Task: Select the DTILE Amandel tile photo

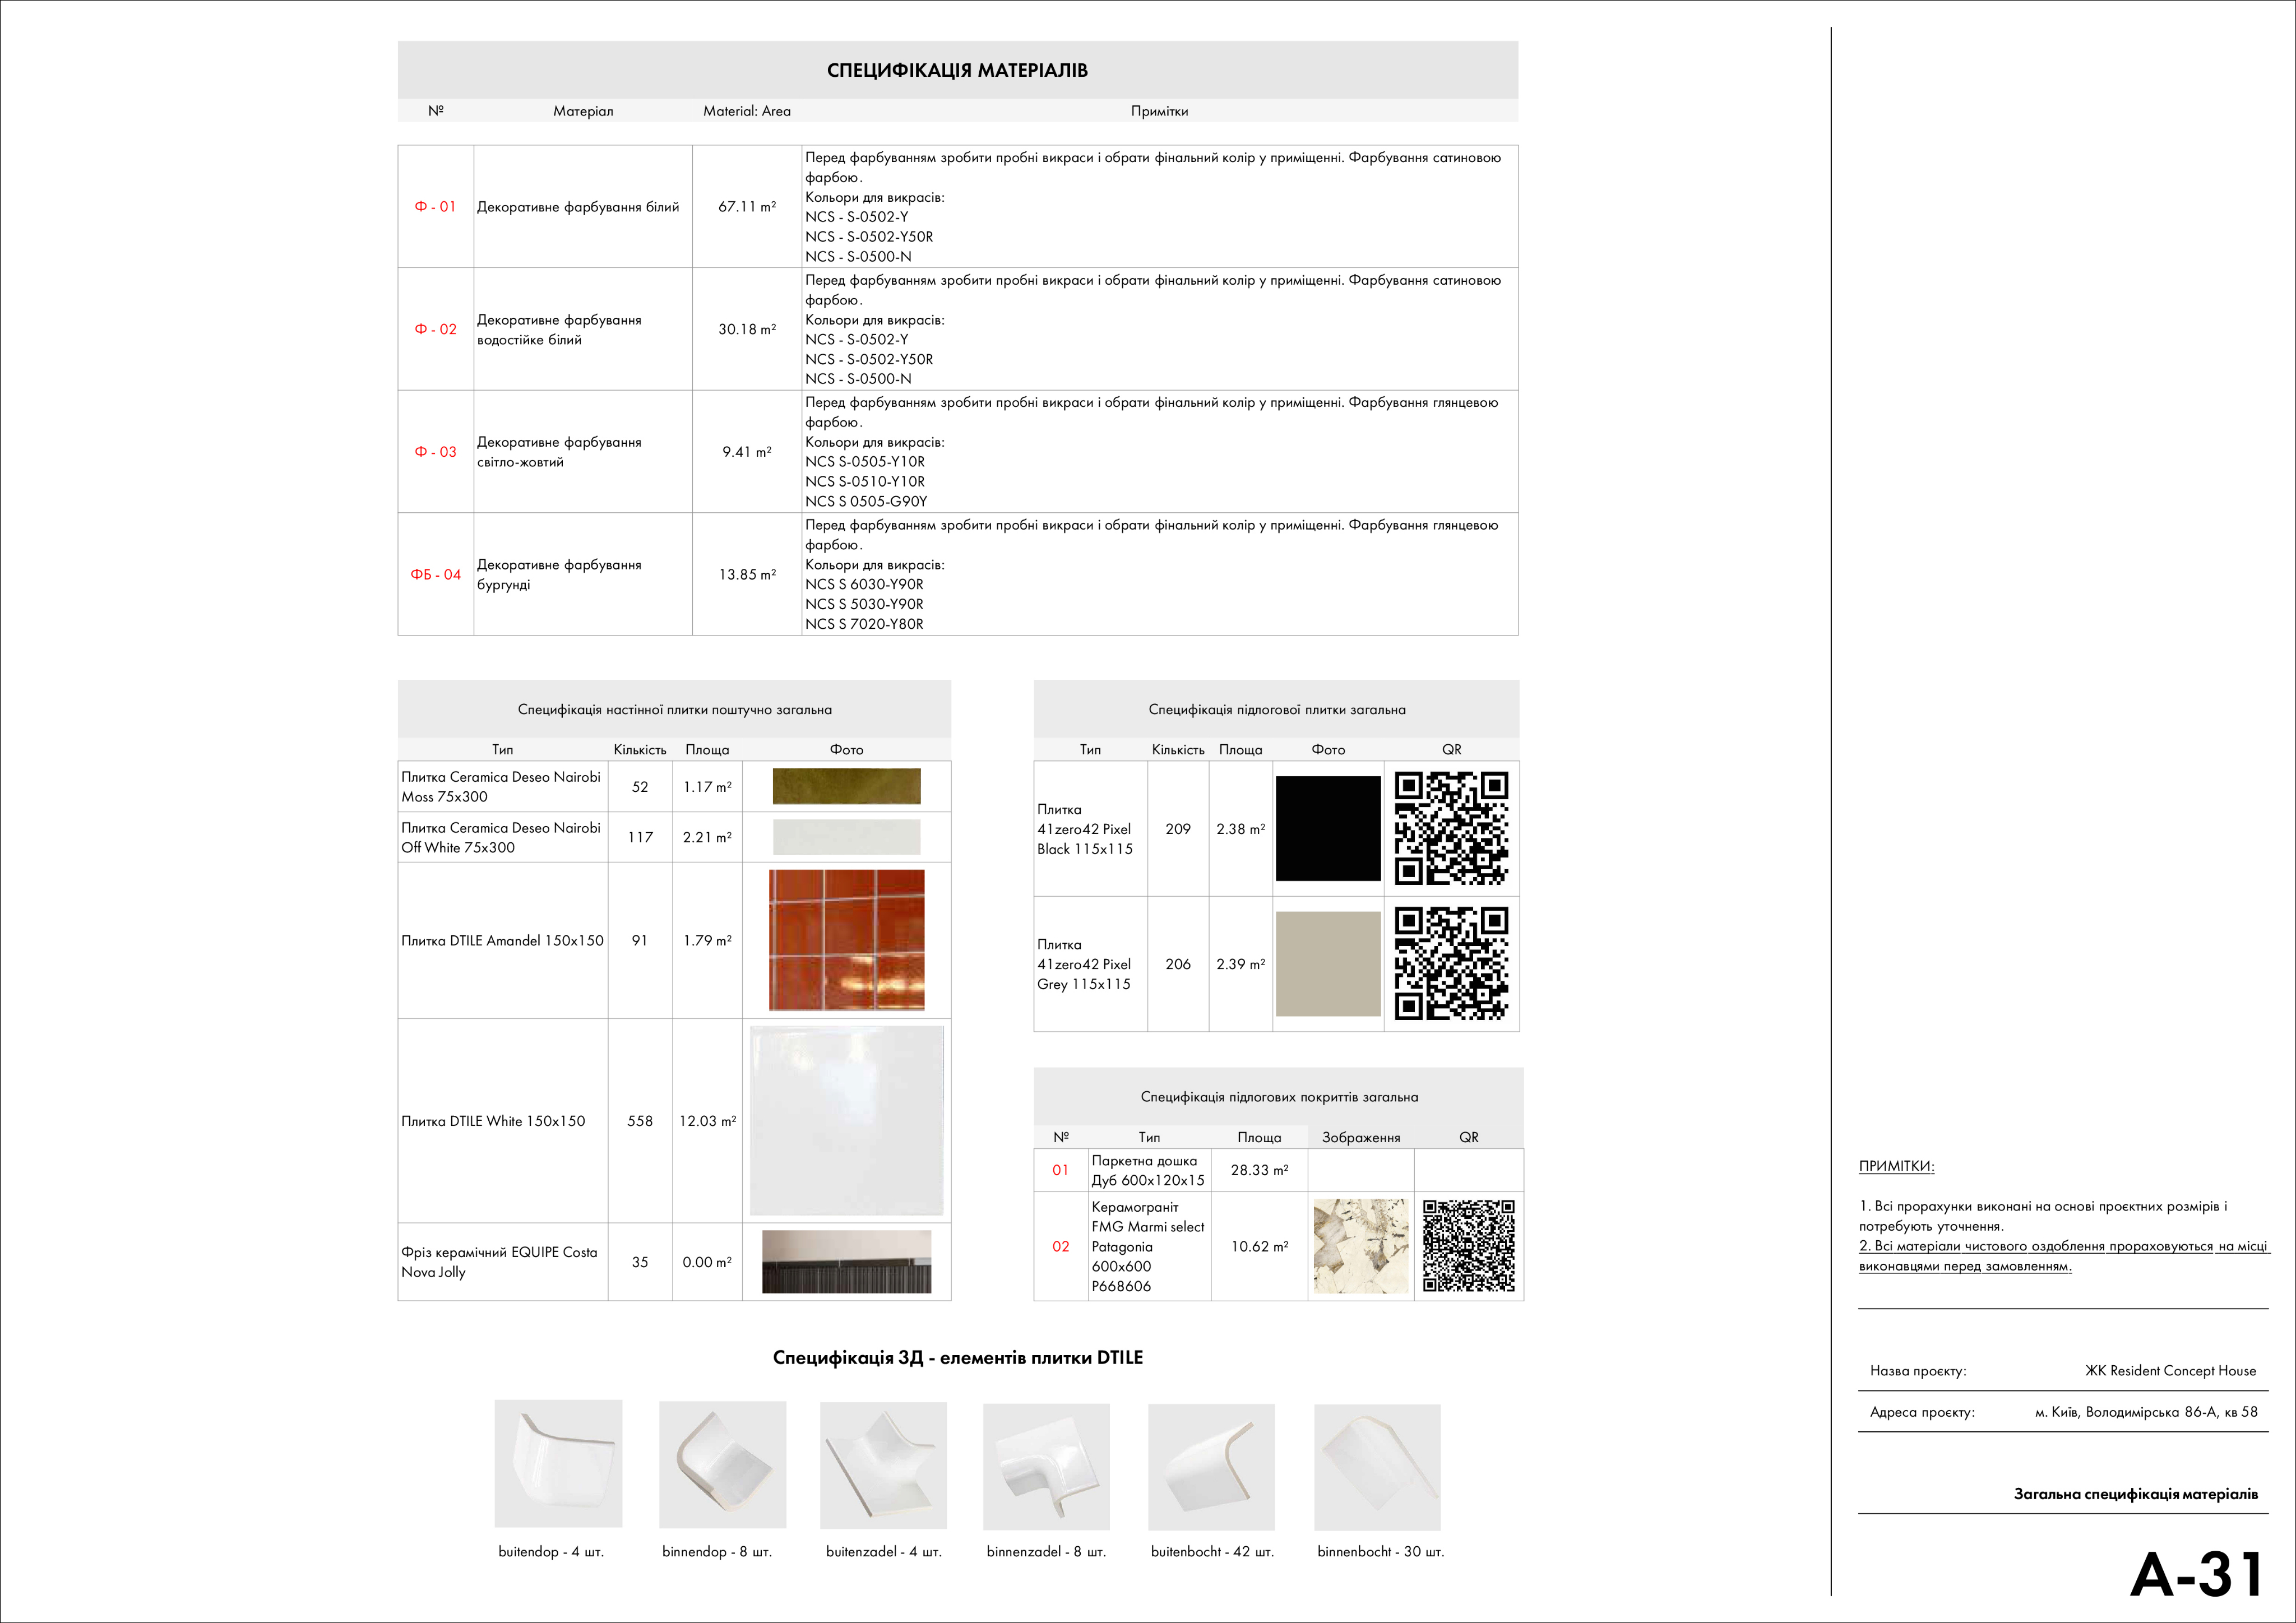Action: [x=846, y=939]
